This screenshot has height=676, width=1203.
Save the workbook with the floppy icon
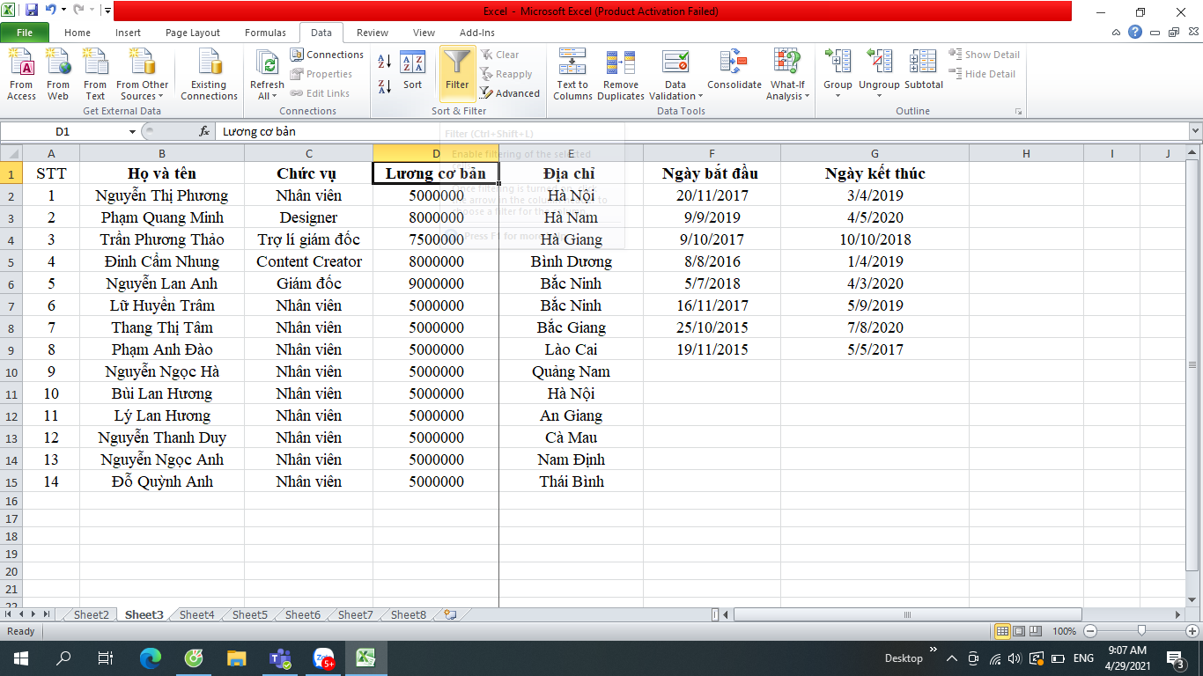pos(32,11)
